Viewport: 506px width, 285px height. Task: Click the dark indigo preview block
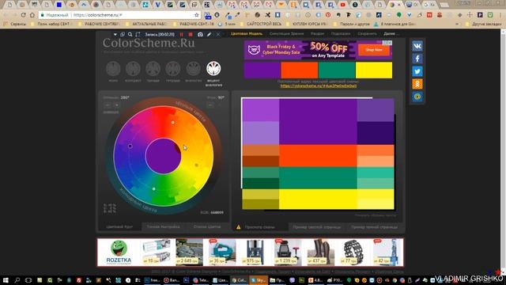click(x=376, y=133)
